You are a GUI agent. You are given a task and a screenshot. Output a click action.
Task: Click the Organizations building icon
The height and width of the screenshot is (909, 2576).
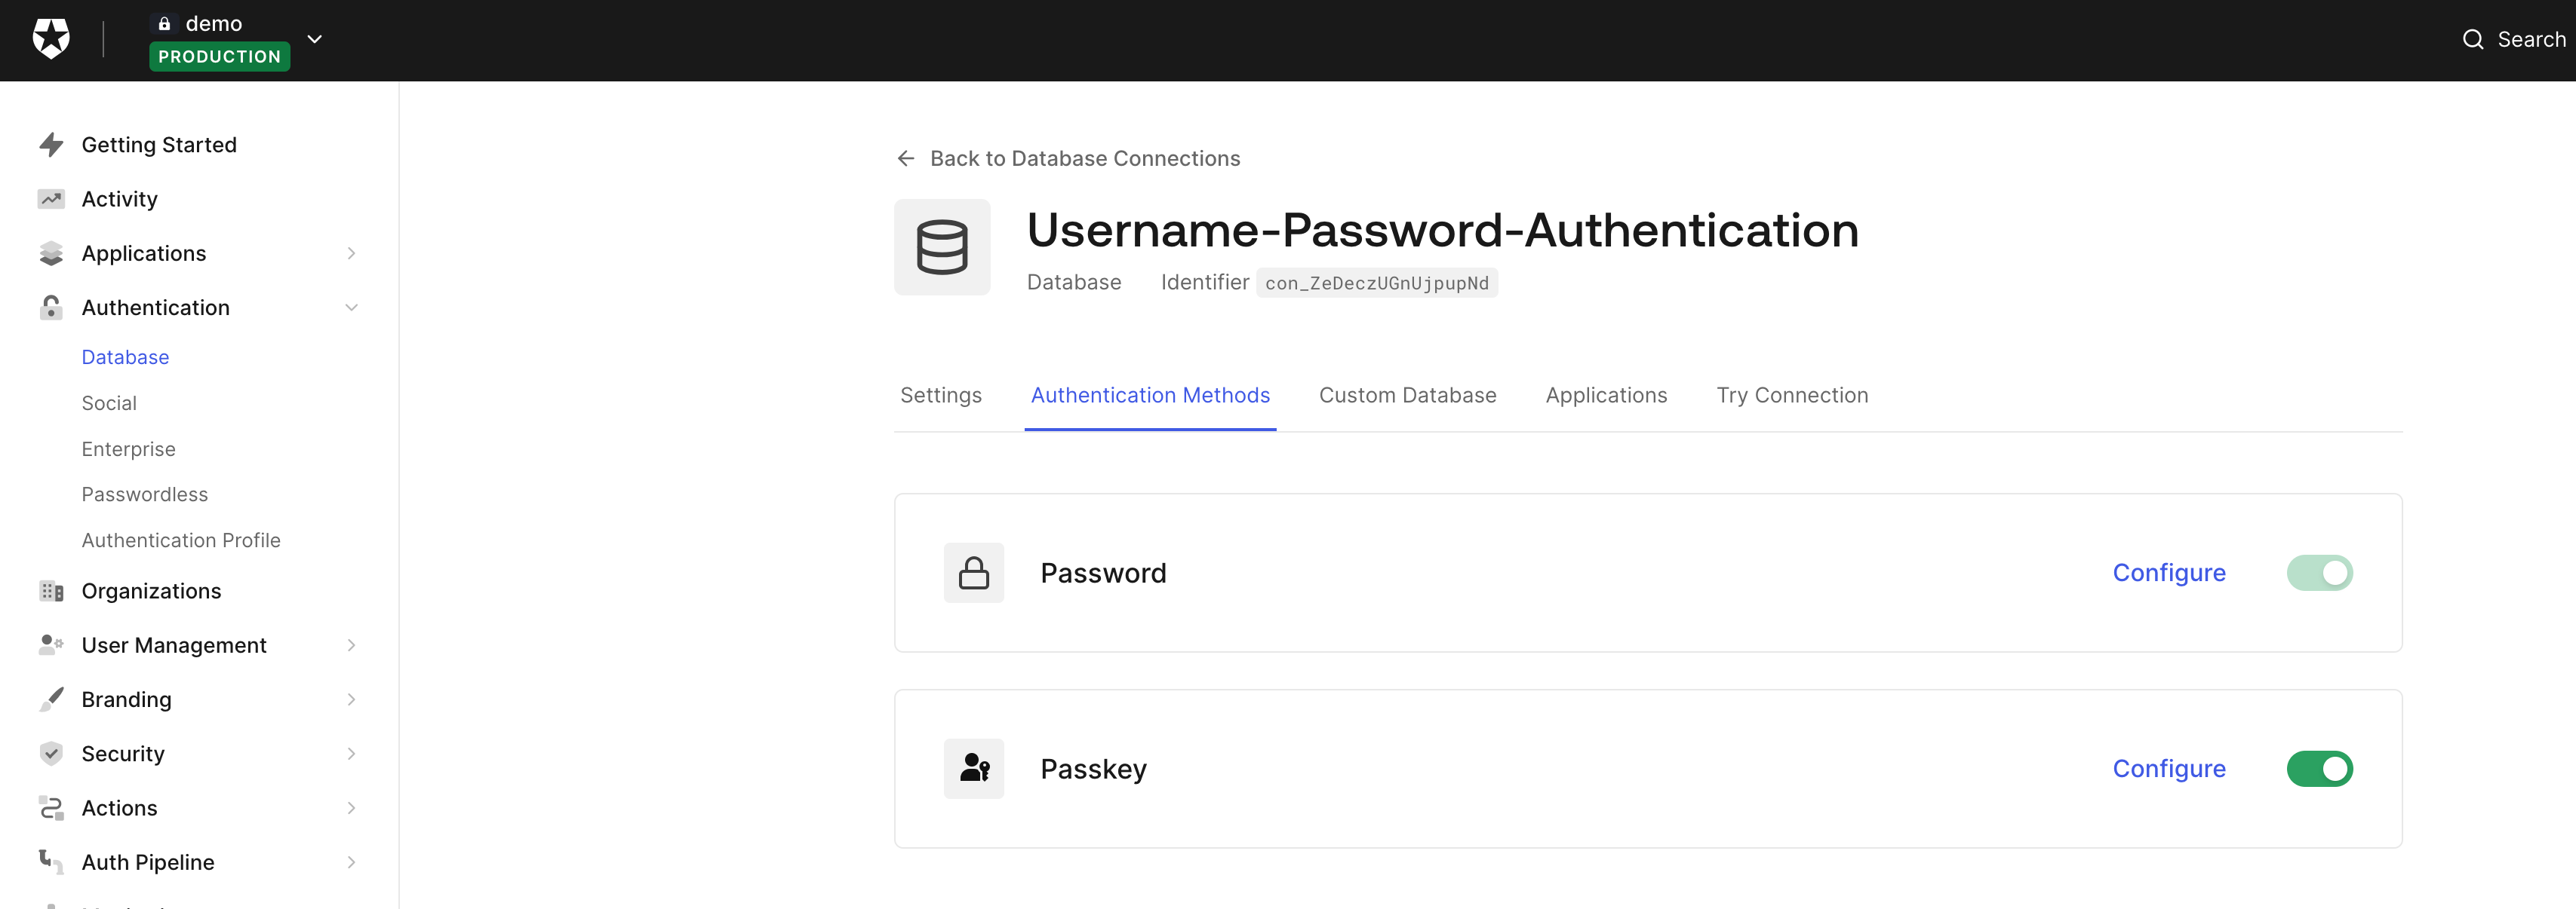click(51, 589)
